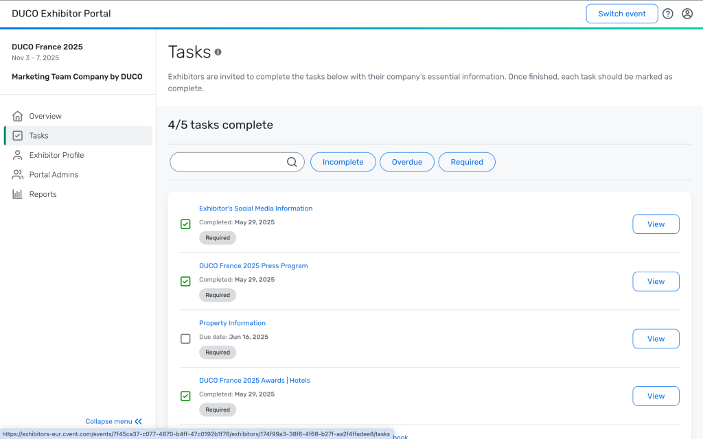Open the Reports sidebar menu item
This screenshot has width=703, height=439.
tap(43, 195)
